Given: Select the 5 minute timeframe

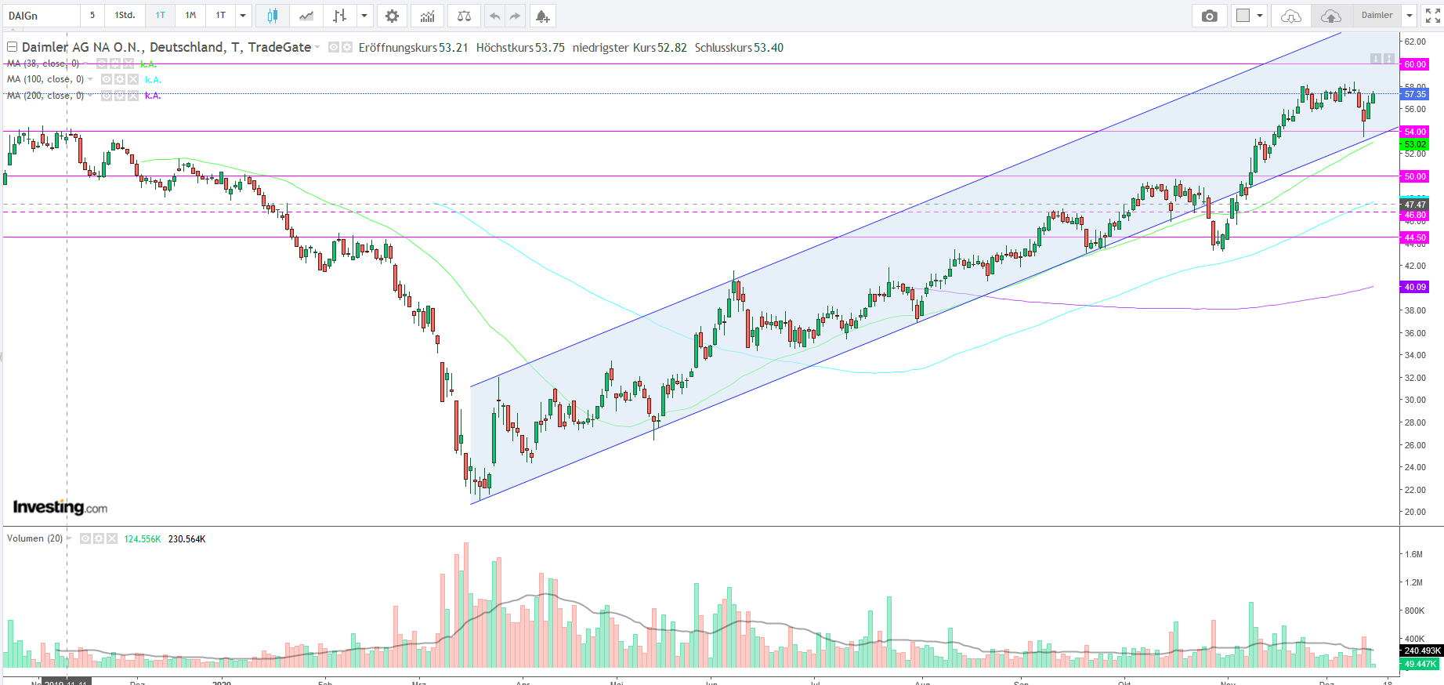Looking at the screenshot, I should pos(92,16).
